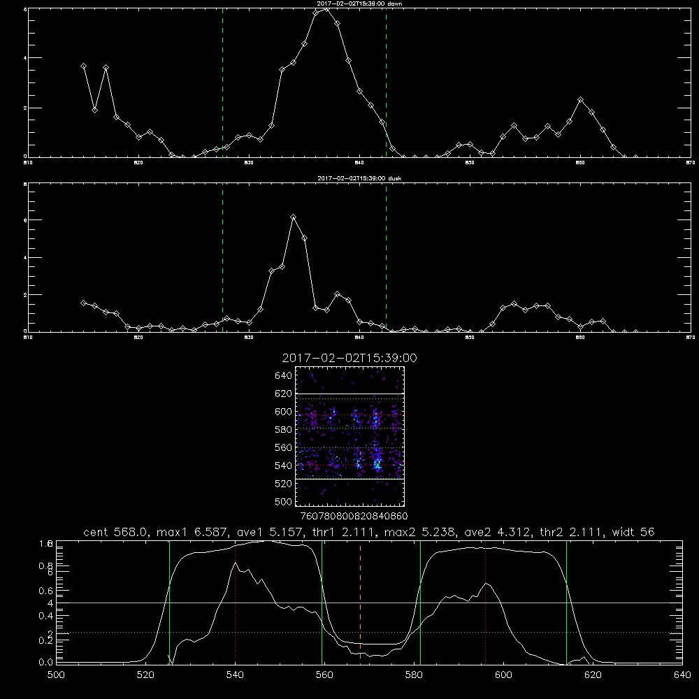Click the orange dashed center line at 568

click(x=360, y=602)
